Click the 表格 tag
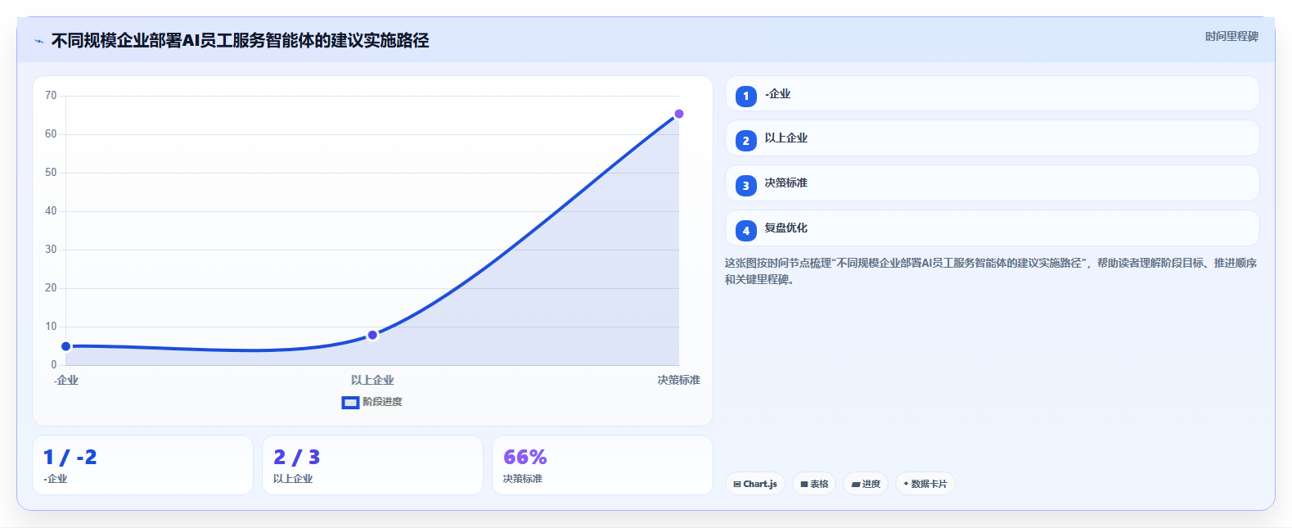Viewport: 1292px width, 528px height. coord(814,484)
